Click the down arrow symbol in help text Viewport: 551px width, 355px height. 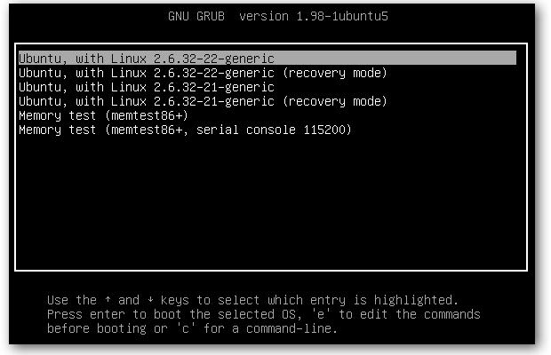point(150,300)
